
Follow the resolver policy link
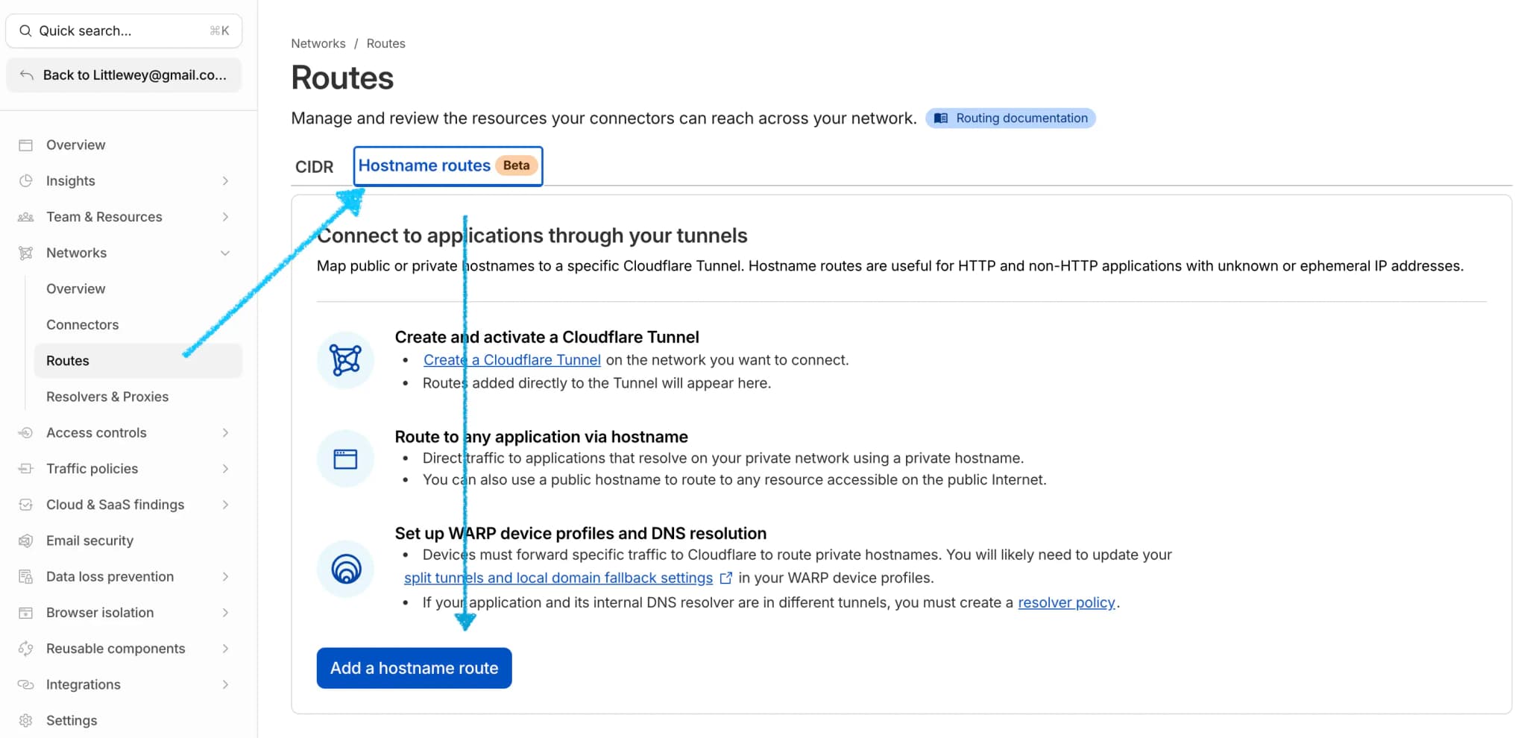tap(1066, 602)
